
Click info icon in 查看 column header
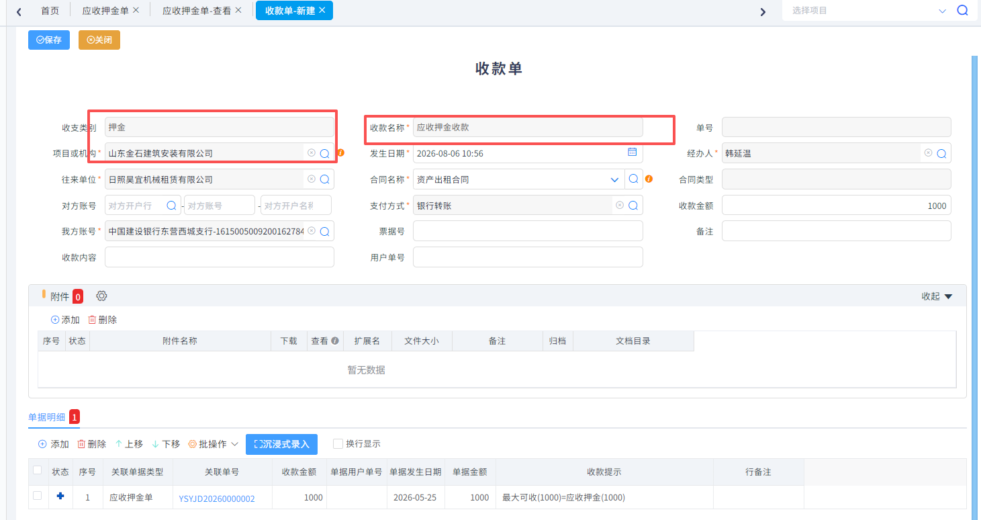click(x=334, y=341)
